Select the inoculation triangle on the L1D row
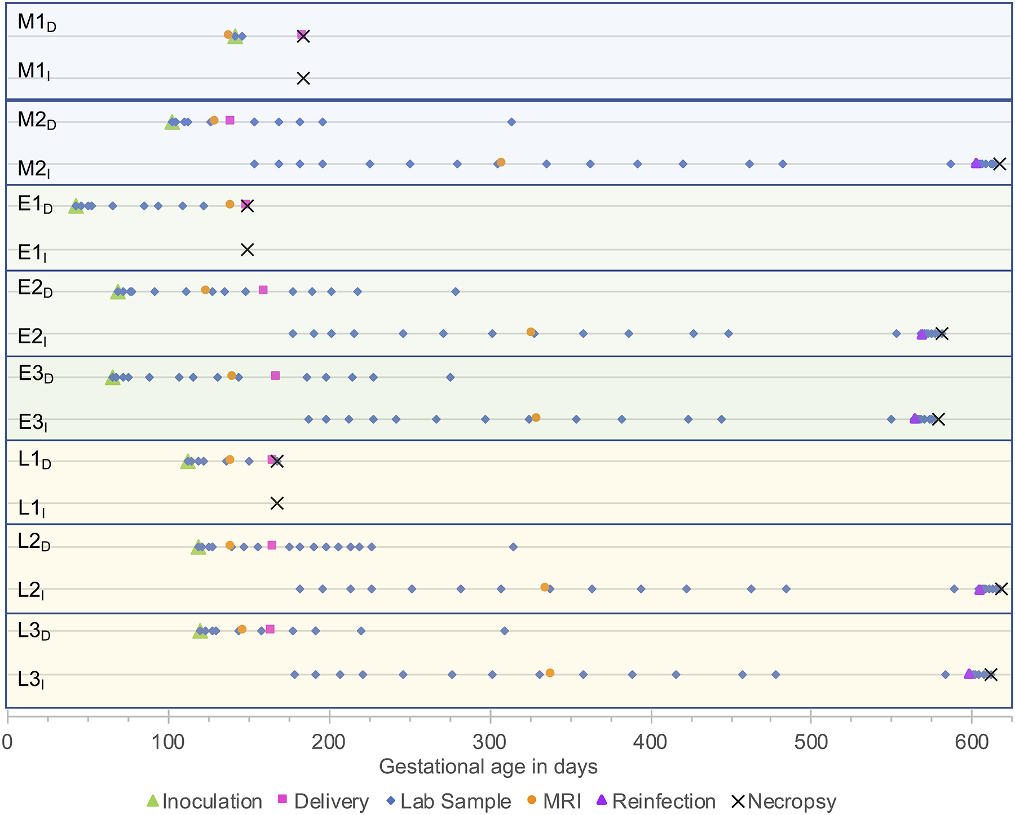 [x=188, y=461]
